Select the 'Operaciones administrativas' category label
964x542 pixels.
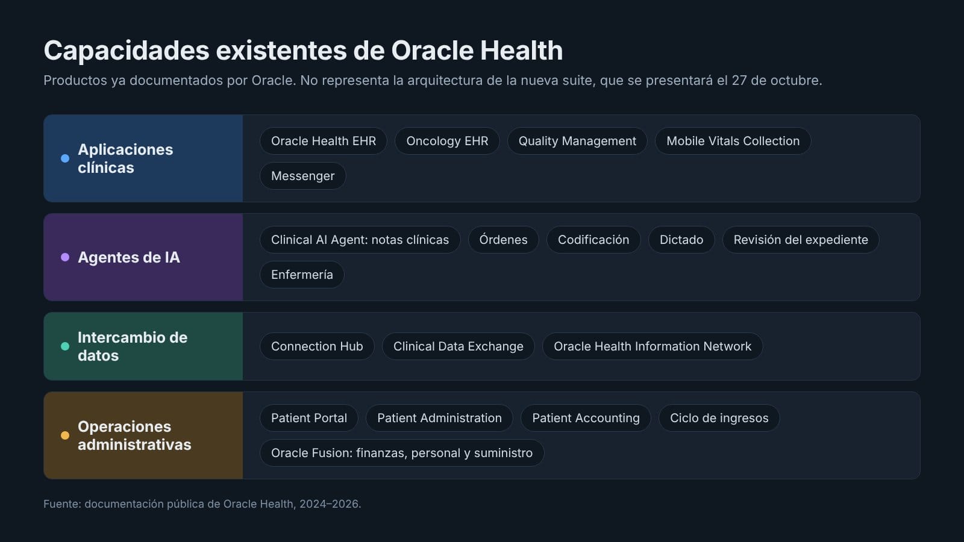coord(134,435)
